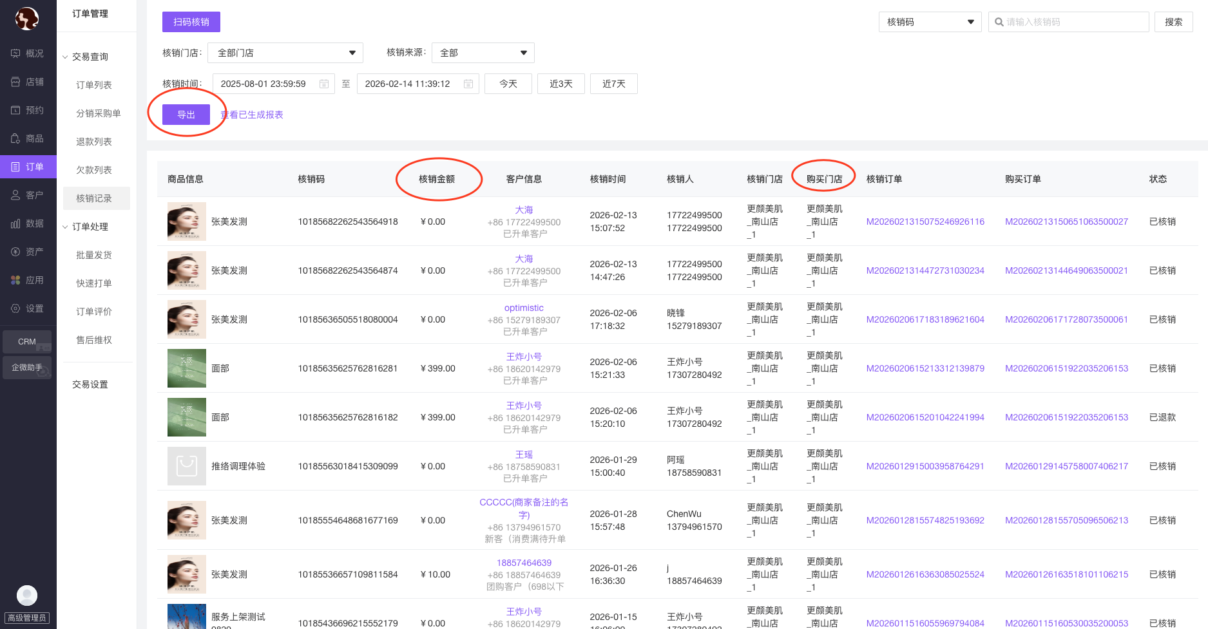This screenshot has width=1208, height=629.
Task: Click the purple 导出 export button
Action: (x=186, y=115)
